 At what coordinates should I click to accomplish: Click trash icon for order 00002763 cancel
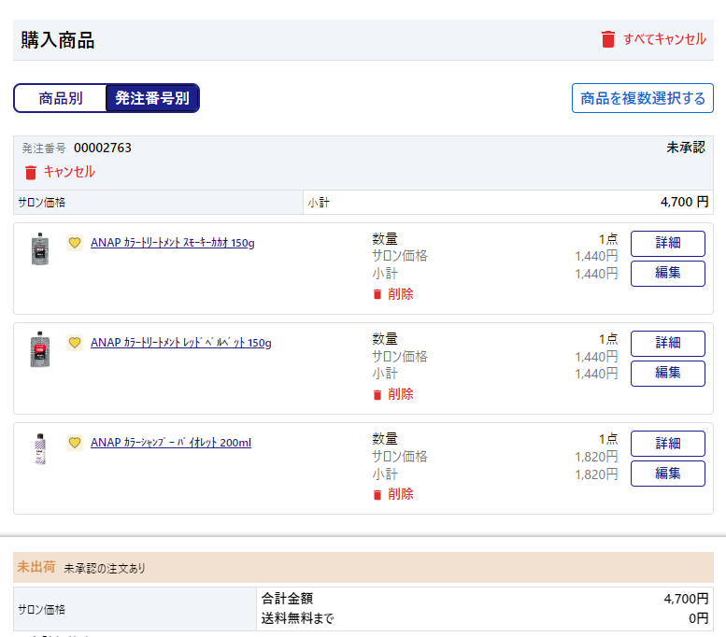(x=31, y=173)
